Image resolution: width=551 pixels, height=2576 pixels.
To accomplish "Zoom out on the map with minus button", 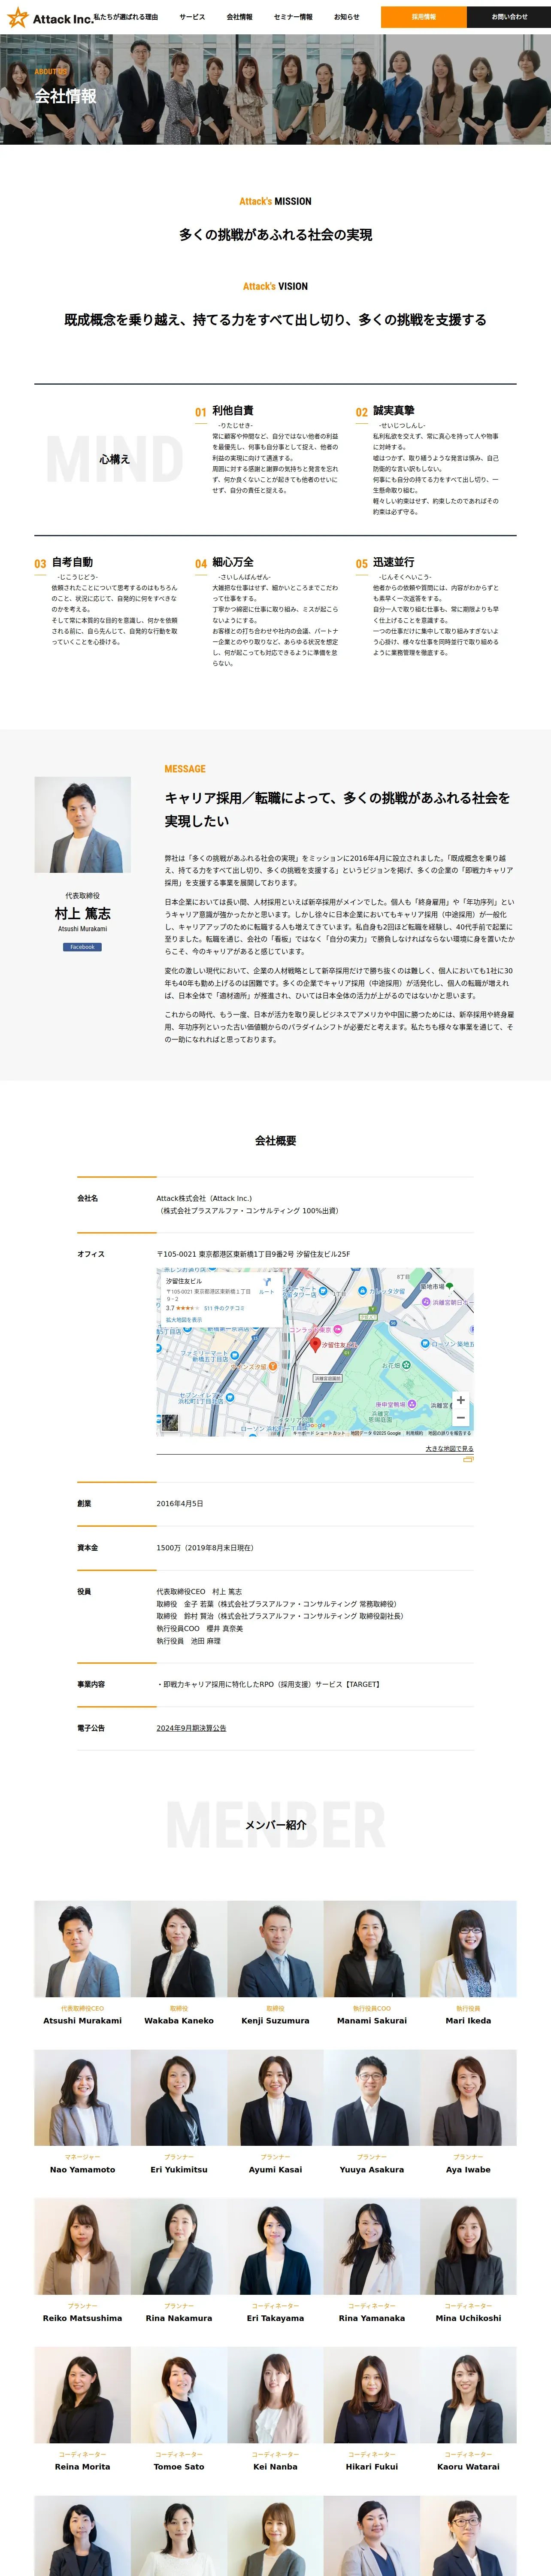I will [x=460, y=1418].
